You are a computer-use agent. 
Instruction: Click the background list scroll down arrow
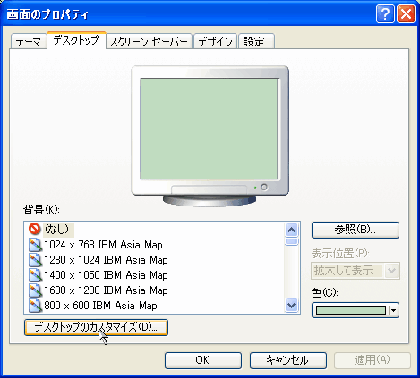(291, 306)
